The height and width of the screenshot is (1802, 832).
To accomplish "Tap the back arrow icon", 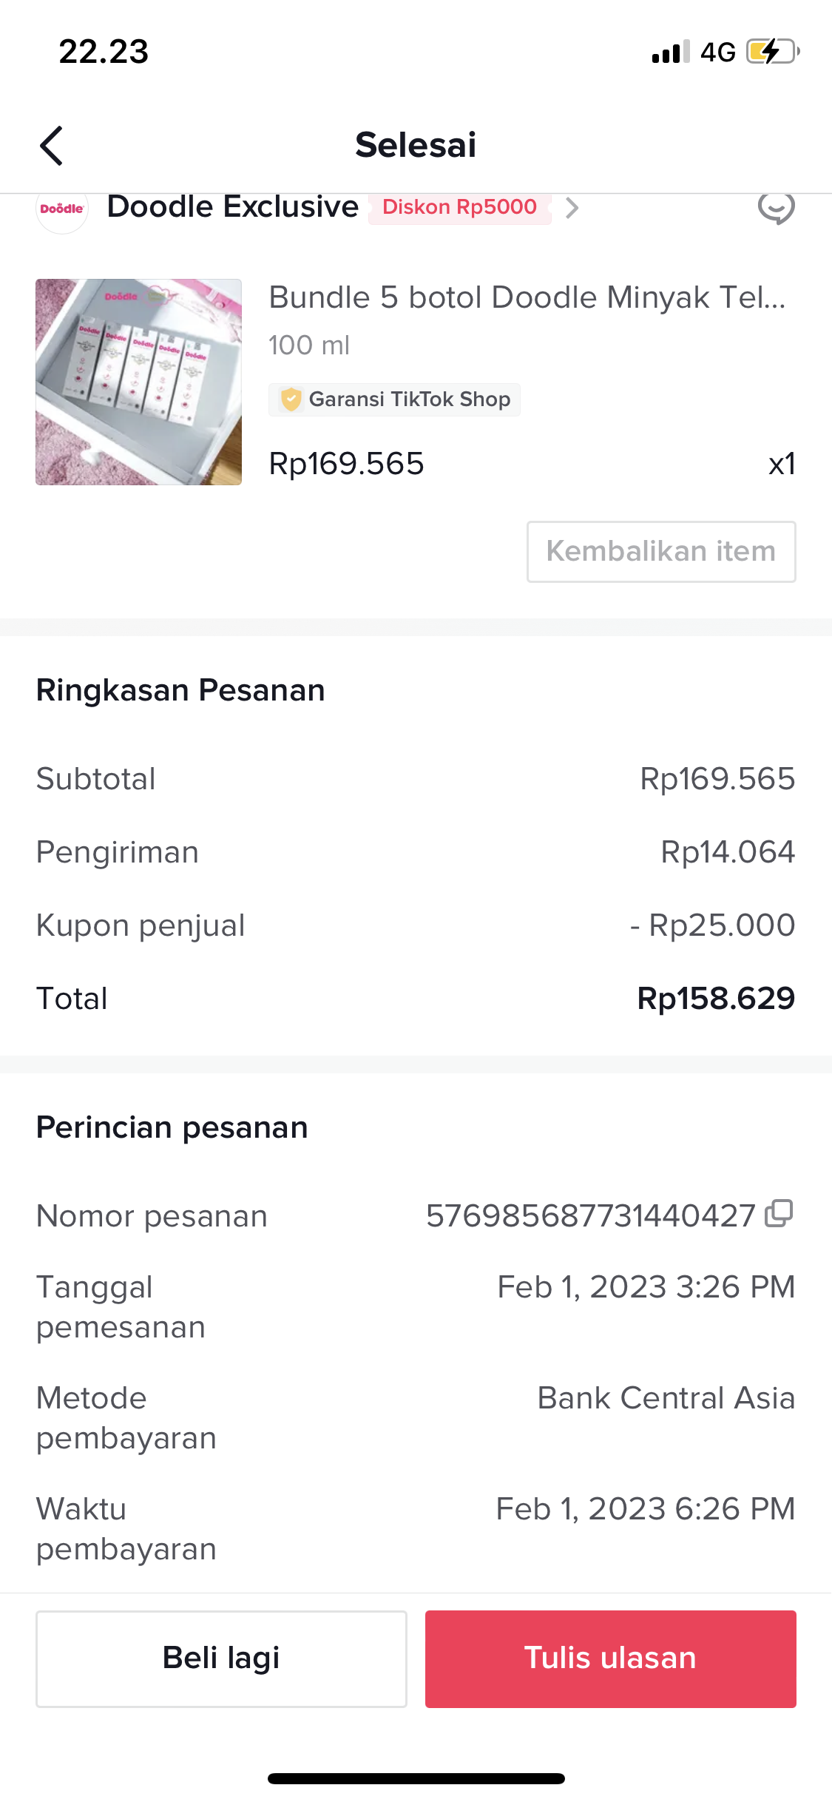I will tap(51, 145).
